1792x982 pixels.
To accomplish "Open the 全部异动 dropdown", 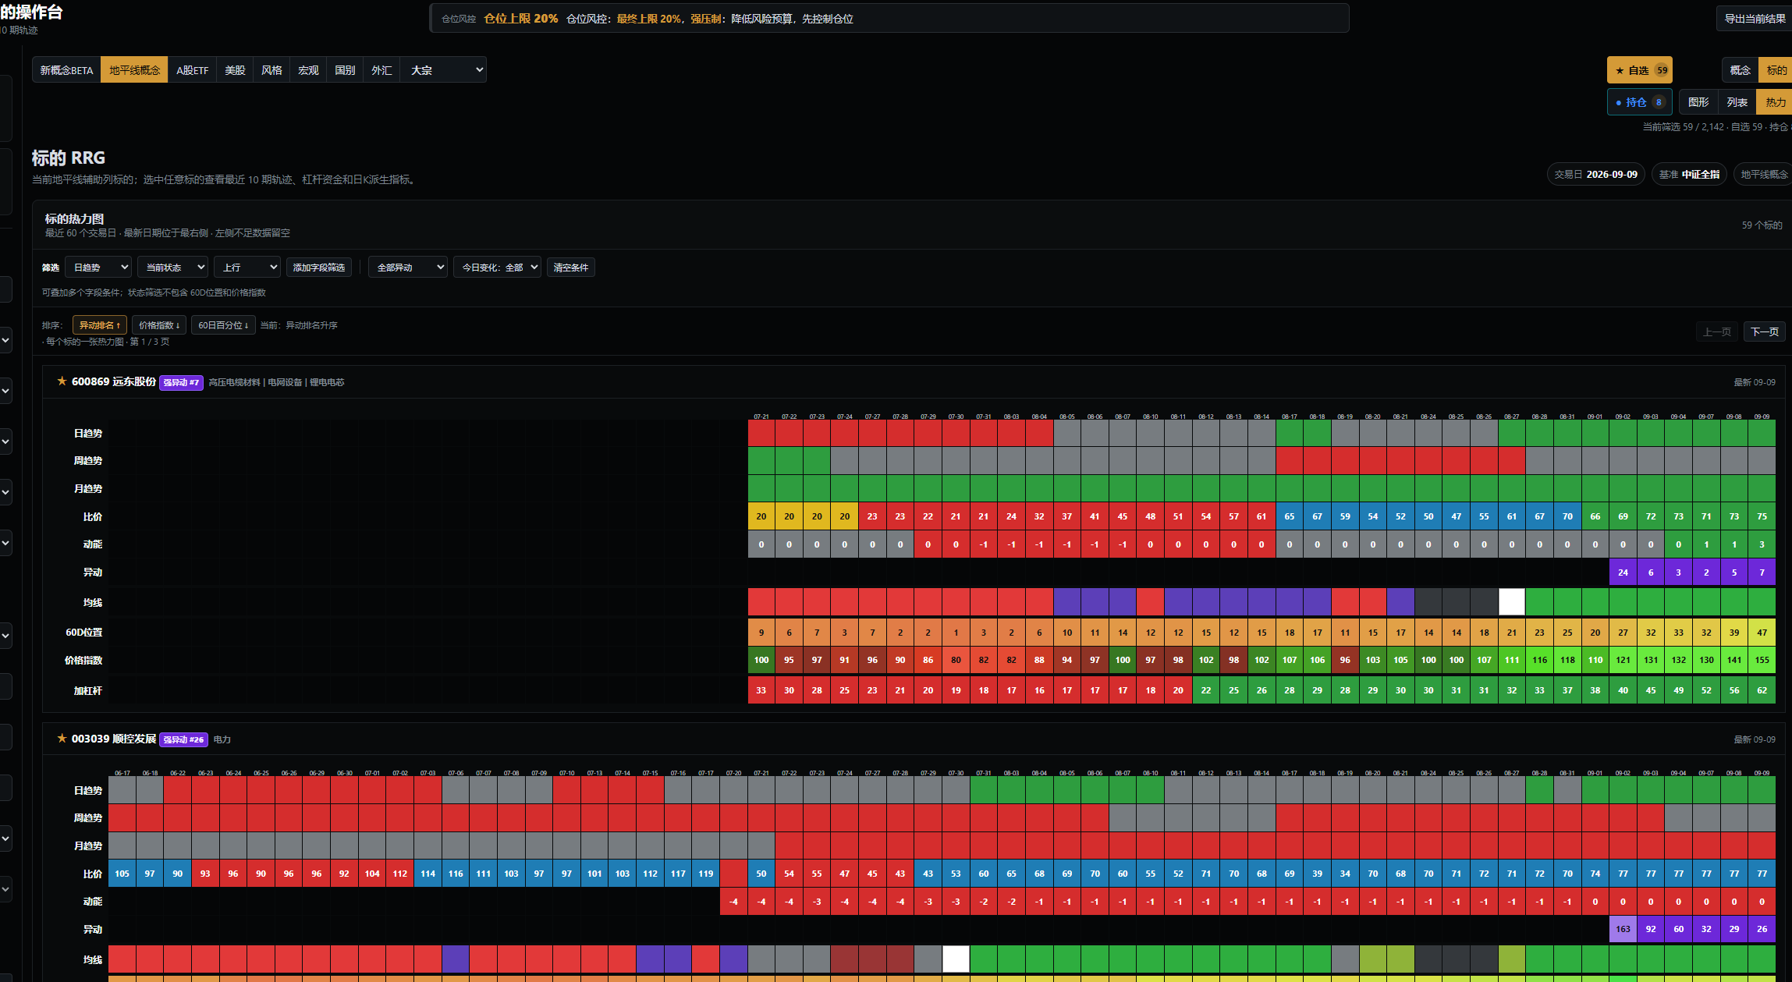I will (x=408, y=268).
